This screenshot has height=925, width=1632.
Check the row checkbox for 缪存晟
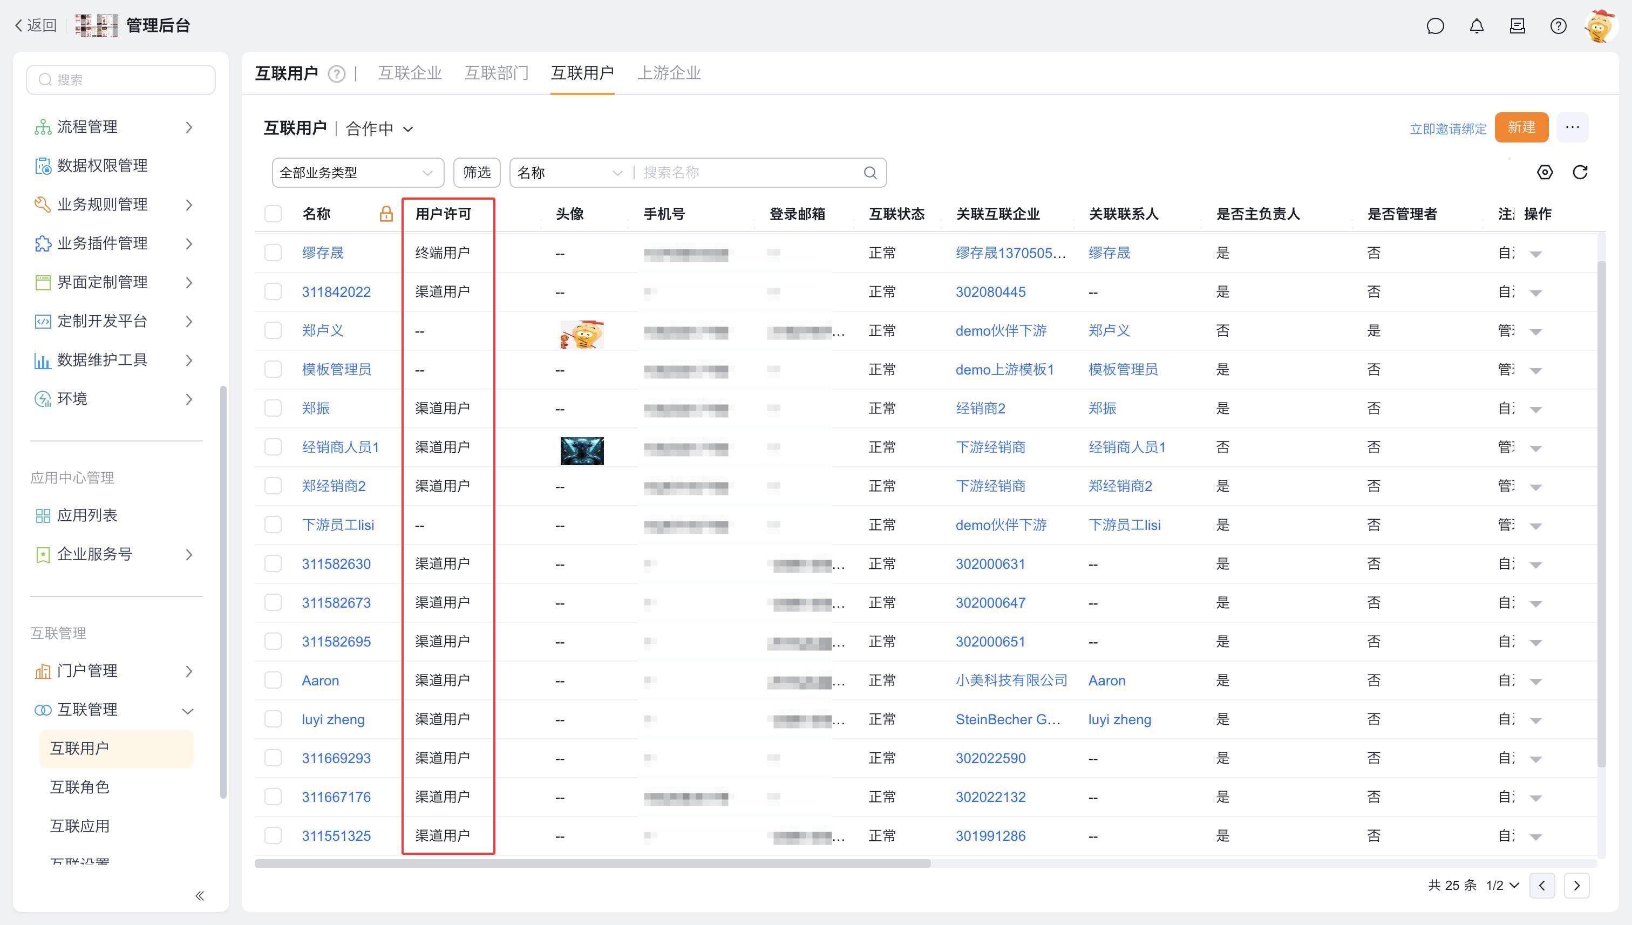[x=273, y=253]
